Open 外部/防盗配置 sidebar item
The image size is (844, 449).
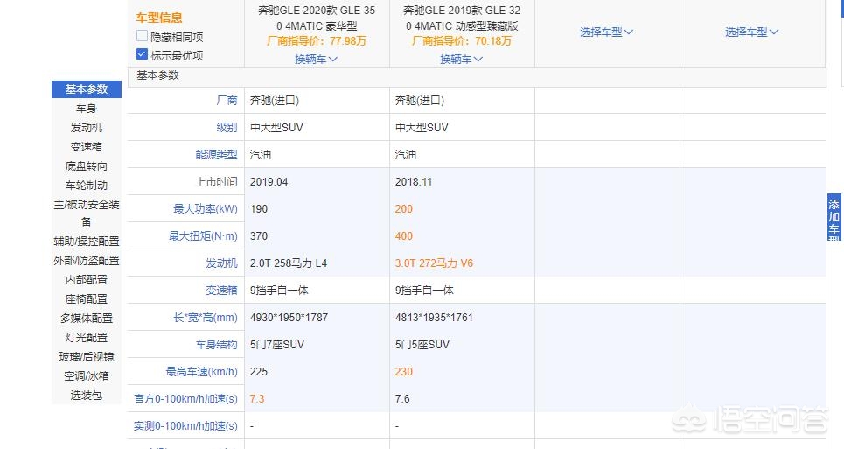(x=87, y=261)
